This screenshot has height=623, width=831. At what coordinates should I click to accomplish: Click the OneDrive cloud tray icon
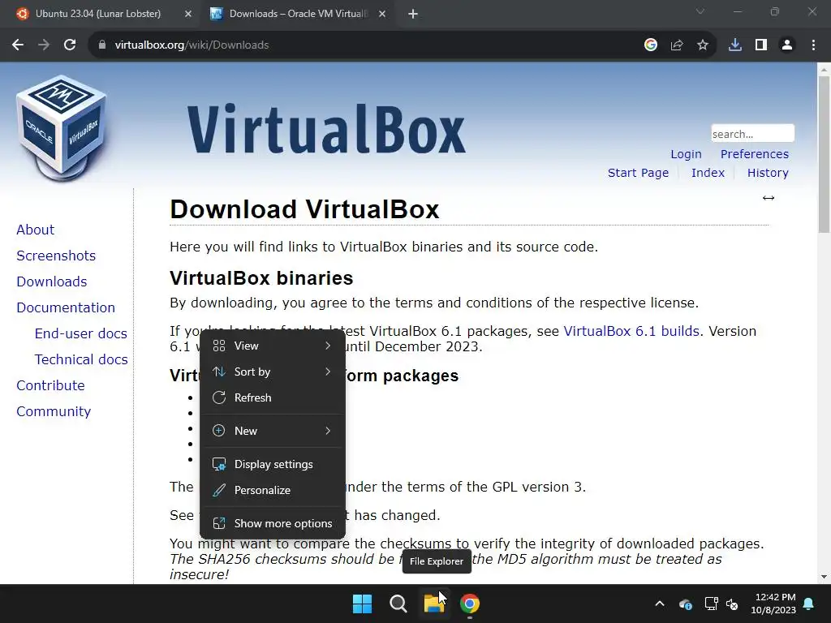(x=685, y=604)
